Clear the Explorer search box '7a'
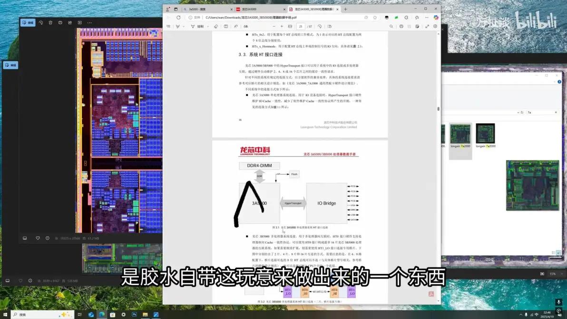567x319 pixels. click(x=556, y=112)
